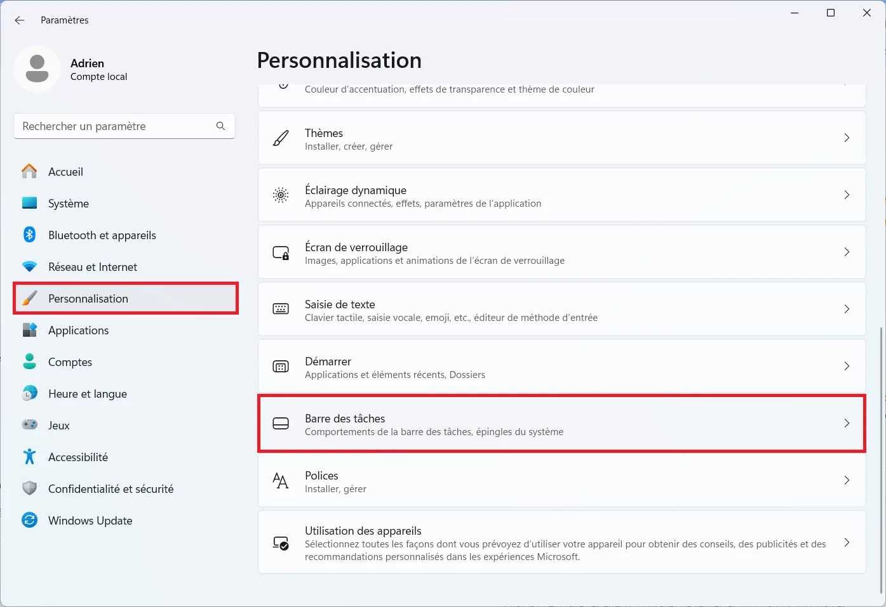
Task: Maximize the Paramètres window
Action: click(831, 13)
